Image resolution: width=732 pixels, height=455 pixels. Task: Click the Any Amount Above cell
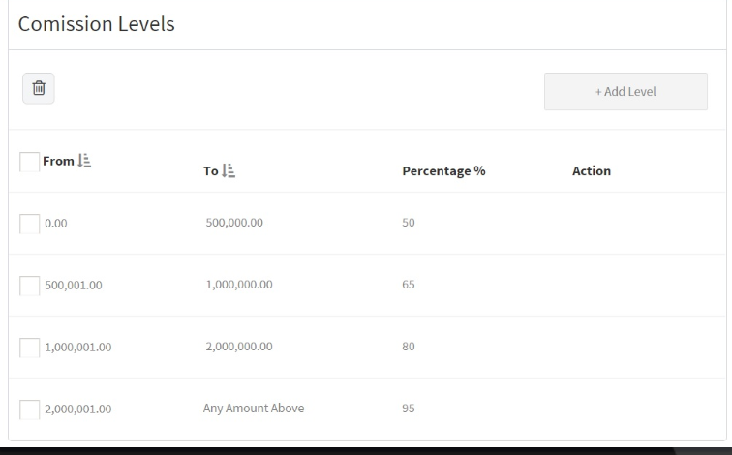click(x=254, y=409)
